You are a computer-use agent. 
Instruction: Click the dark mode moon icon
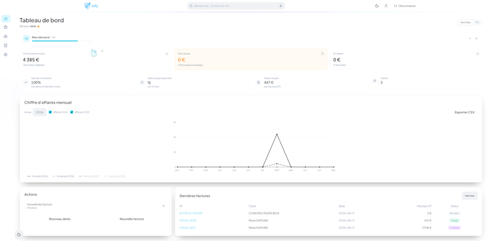tap(377, 6)
